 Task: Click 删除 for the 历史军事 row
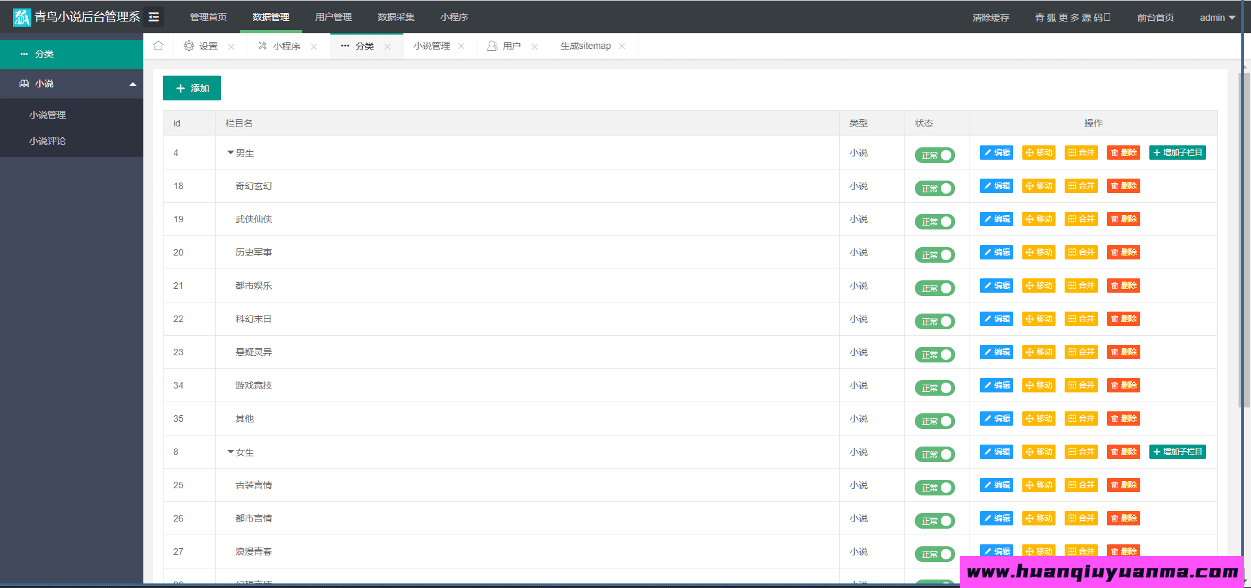point(1124,252)
